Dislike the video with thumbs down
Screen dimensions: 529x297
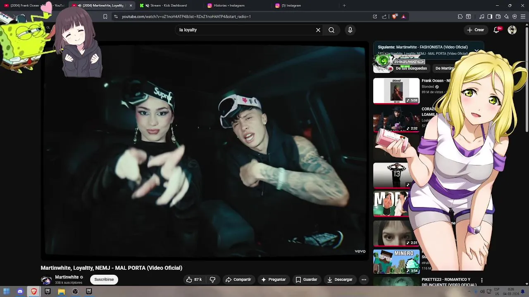tap(212, 279)
